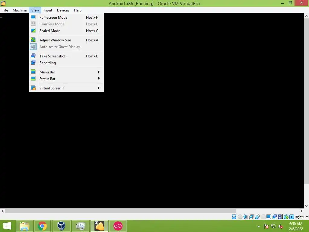Click the optical disk status icon
The height and width of the screenshot is (232, 309).
point(240,217)
